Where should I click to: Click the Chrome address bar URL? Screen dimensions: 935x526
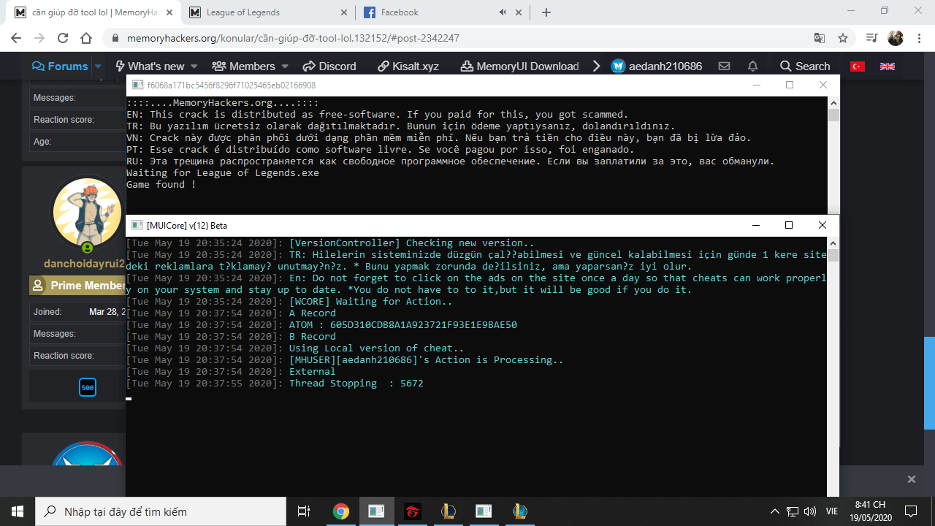tap(293, 38)
